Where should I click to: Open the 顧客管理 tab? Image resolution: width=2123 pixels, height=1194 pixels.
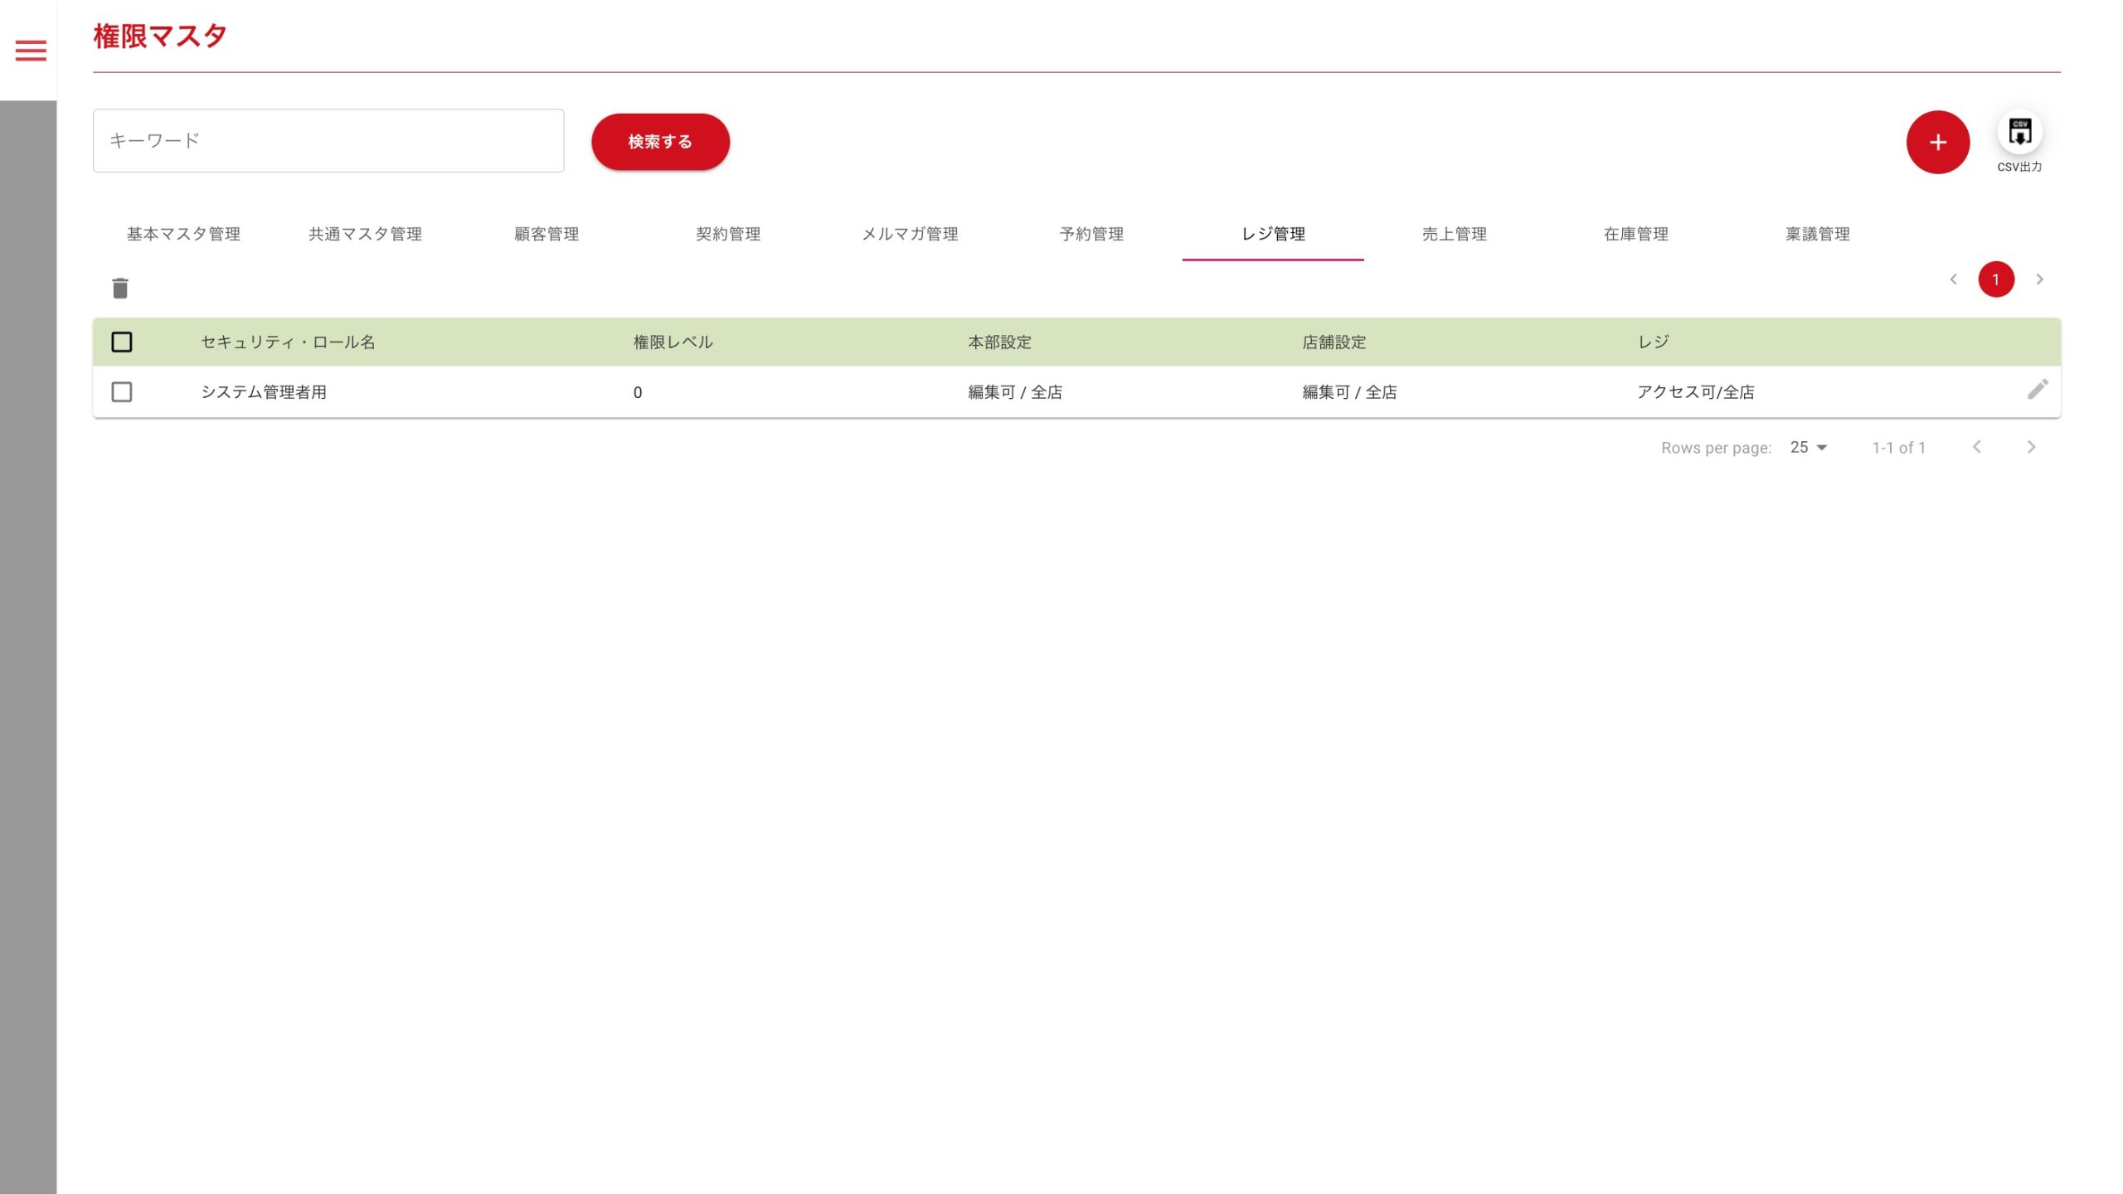[x=547, y=234]
